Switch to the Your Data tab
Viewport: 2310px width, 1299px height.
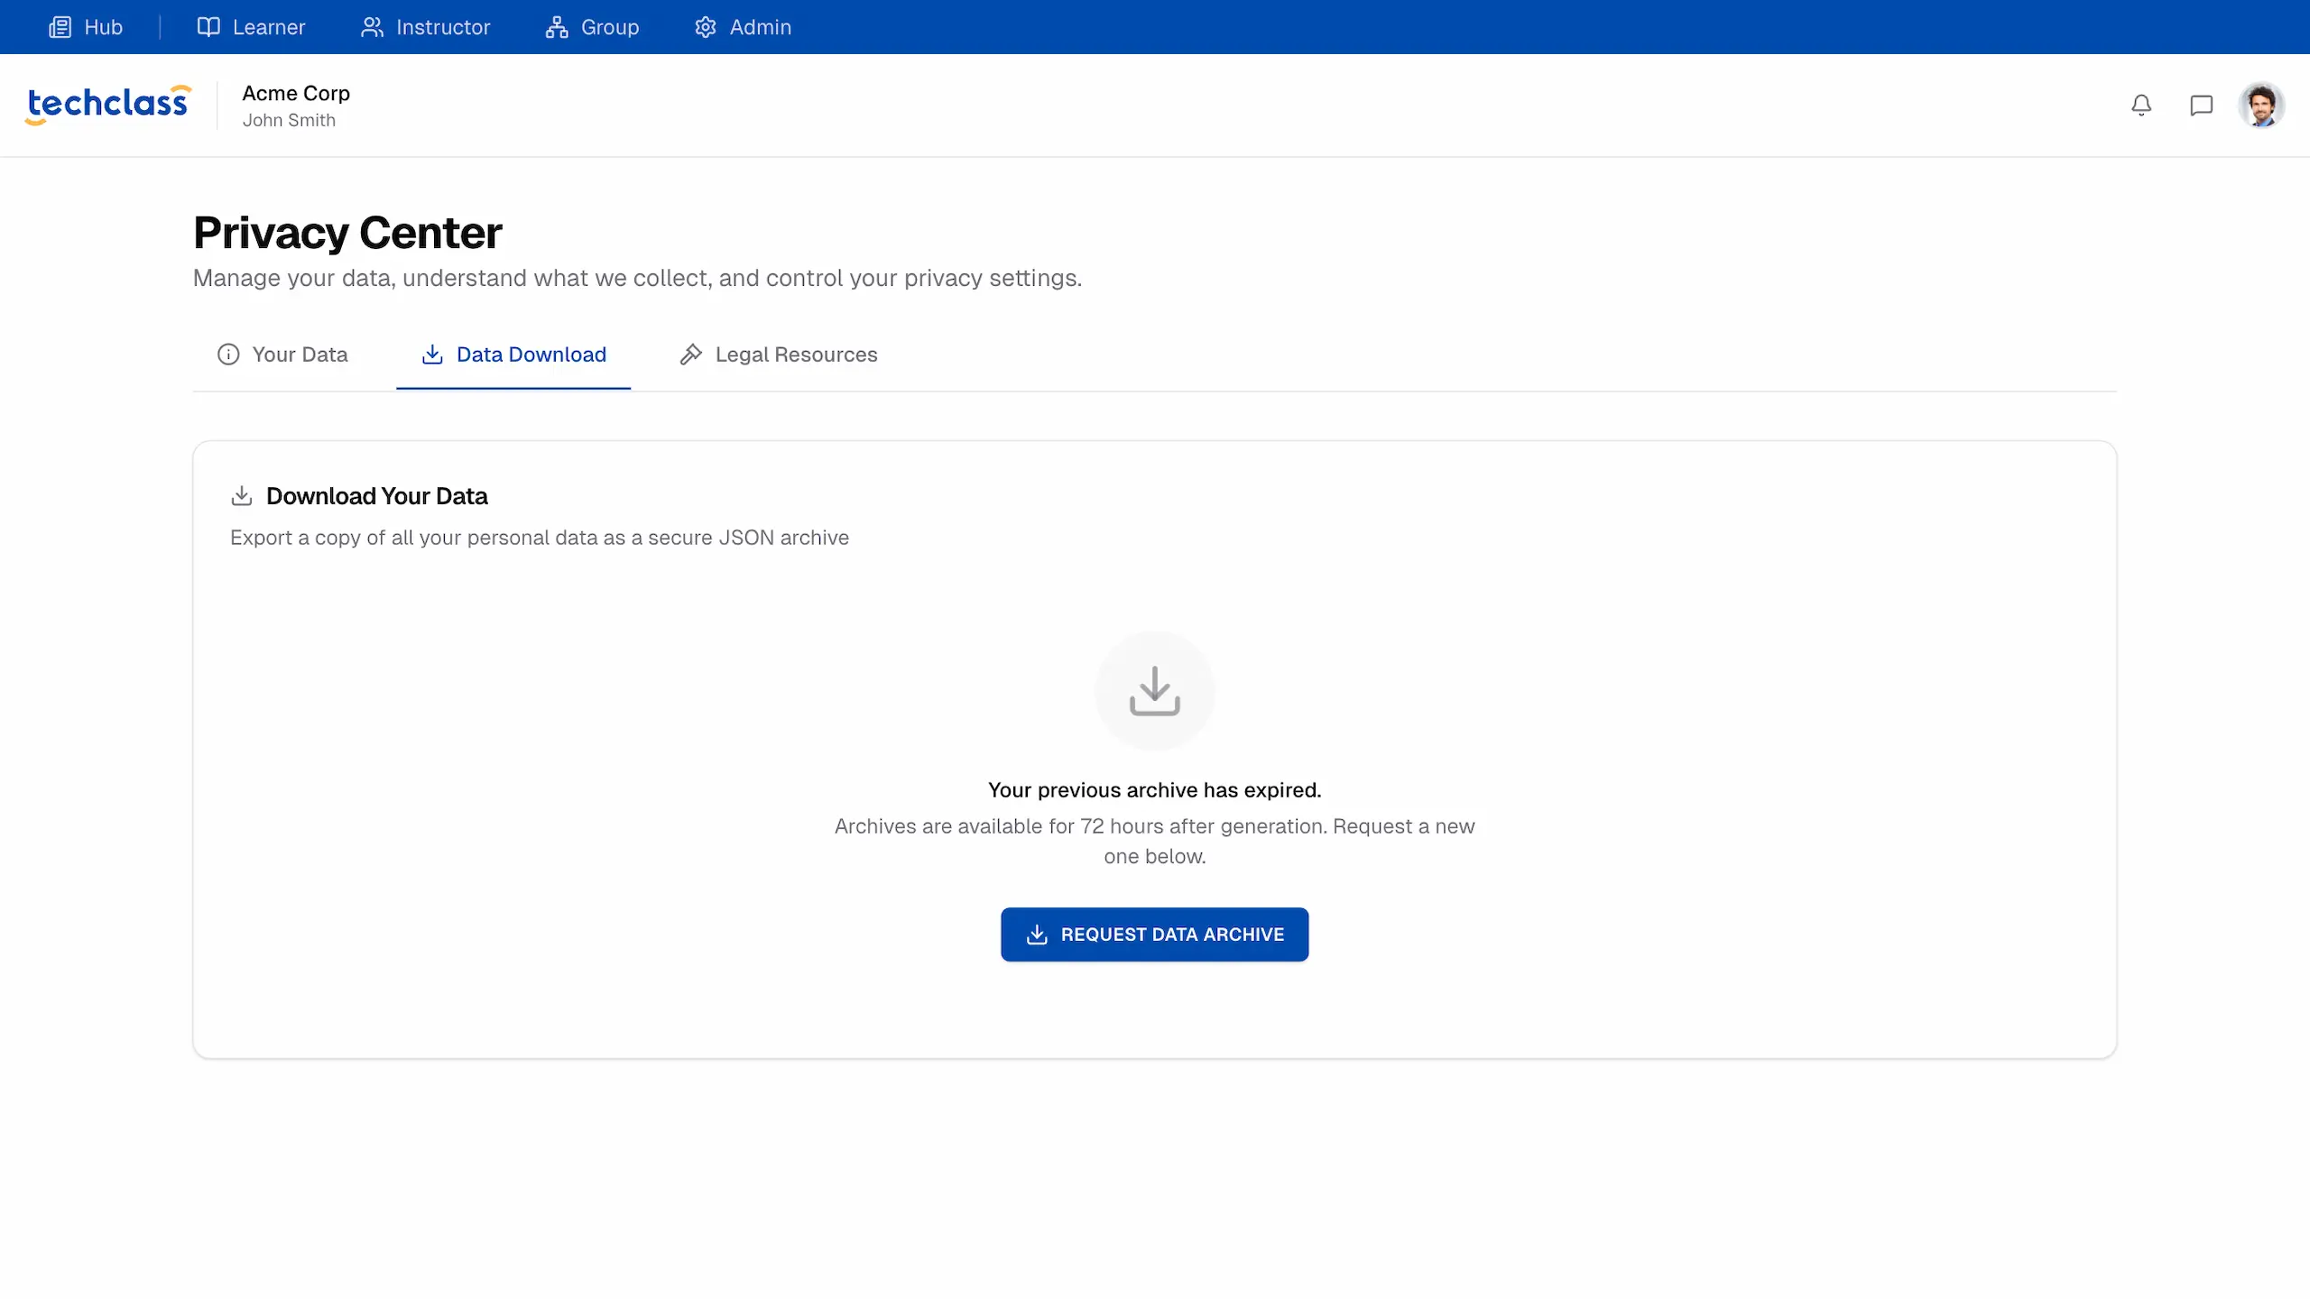click(282, 355)
